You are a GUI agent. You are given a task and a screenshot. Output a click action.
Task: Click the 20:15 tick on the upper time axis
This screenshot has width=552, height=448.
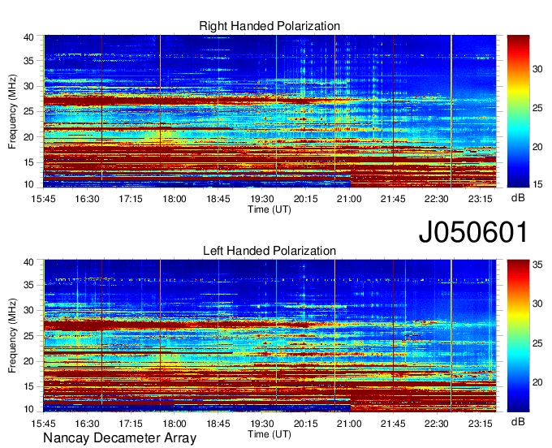coord(305,199)
